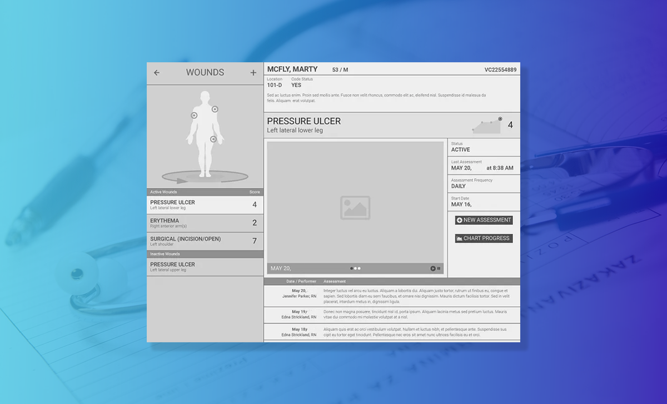Click the Code Status value YES
667x404 pixels.
click(296, 85)
